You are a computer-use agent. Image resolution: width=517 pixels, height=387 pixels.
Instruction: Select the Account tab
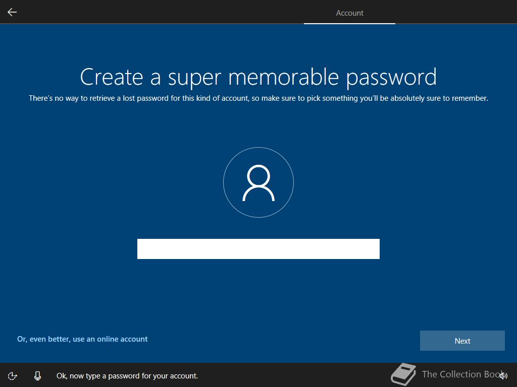[x=349, y=13]
